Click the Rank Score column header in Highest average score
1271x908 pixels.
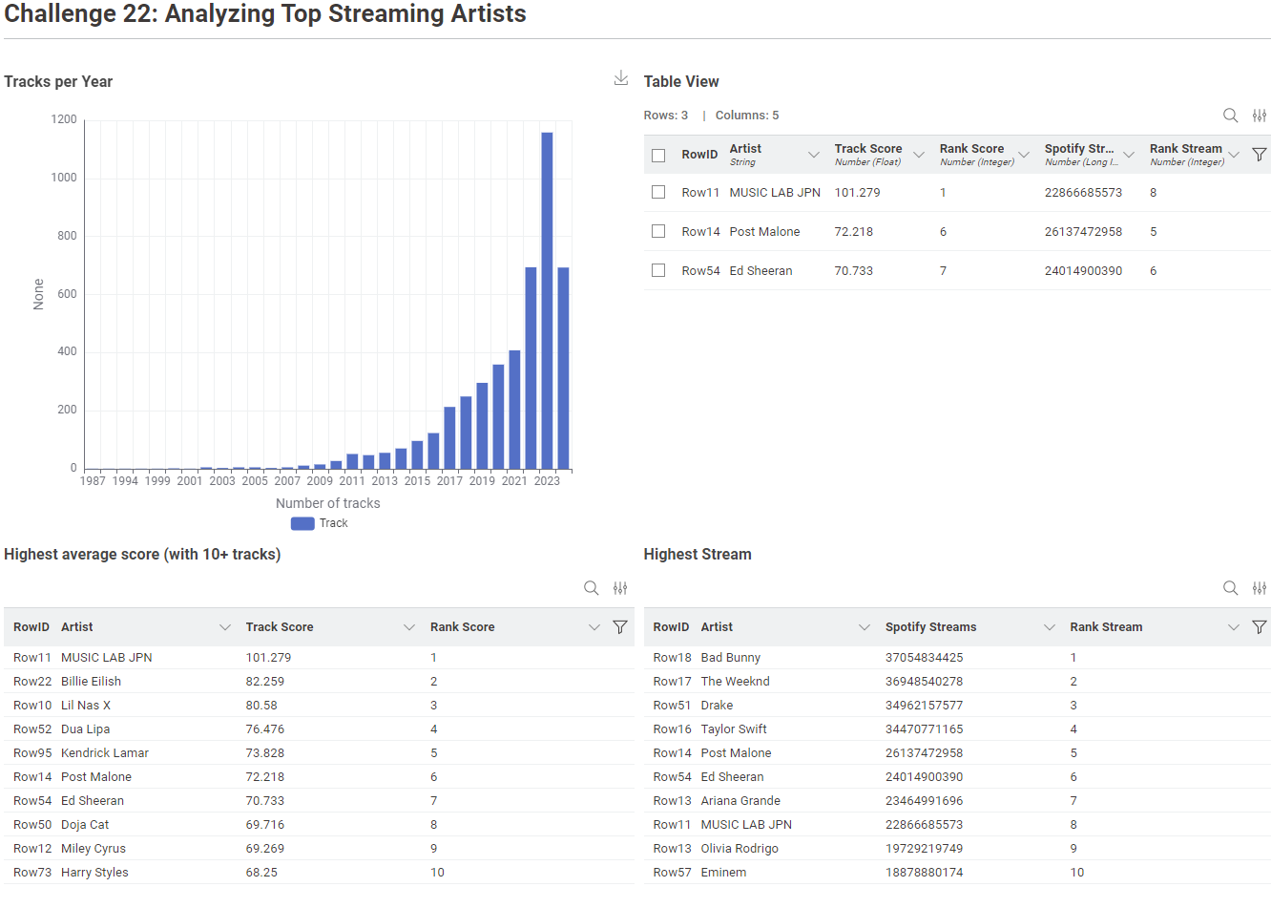point(463,627)
